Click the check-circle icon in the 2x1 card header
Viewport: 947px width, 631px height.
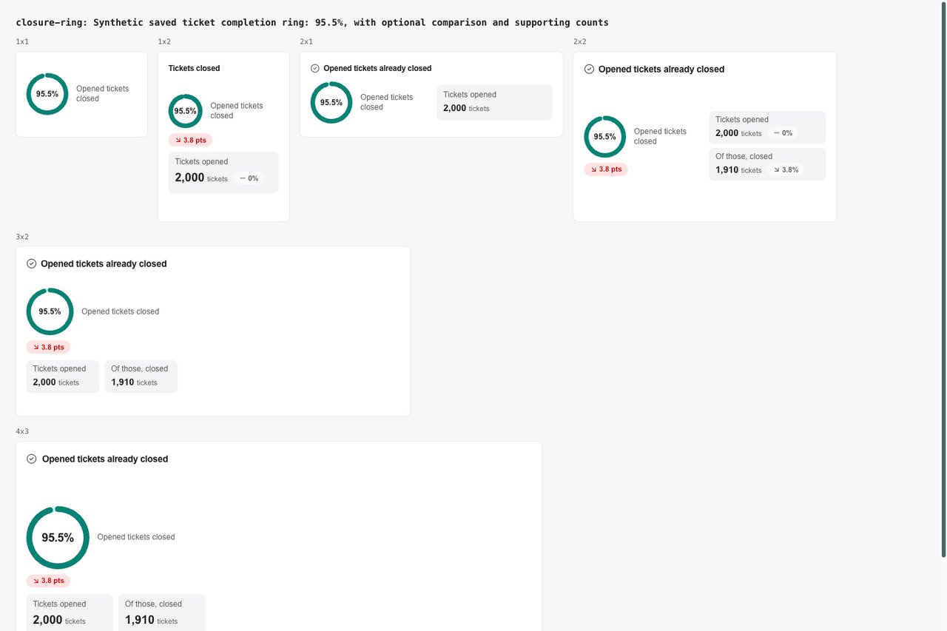[315, 68]
